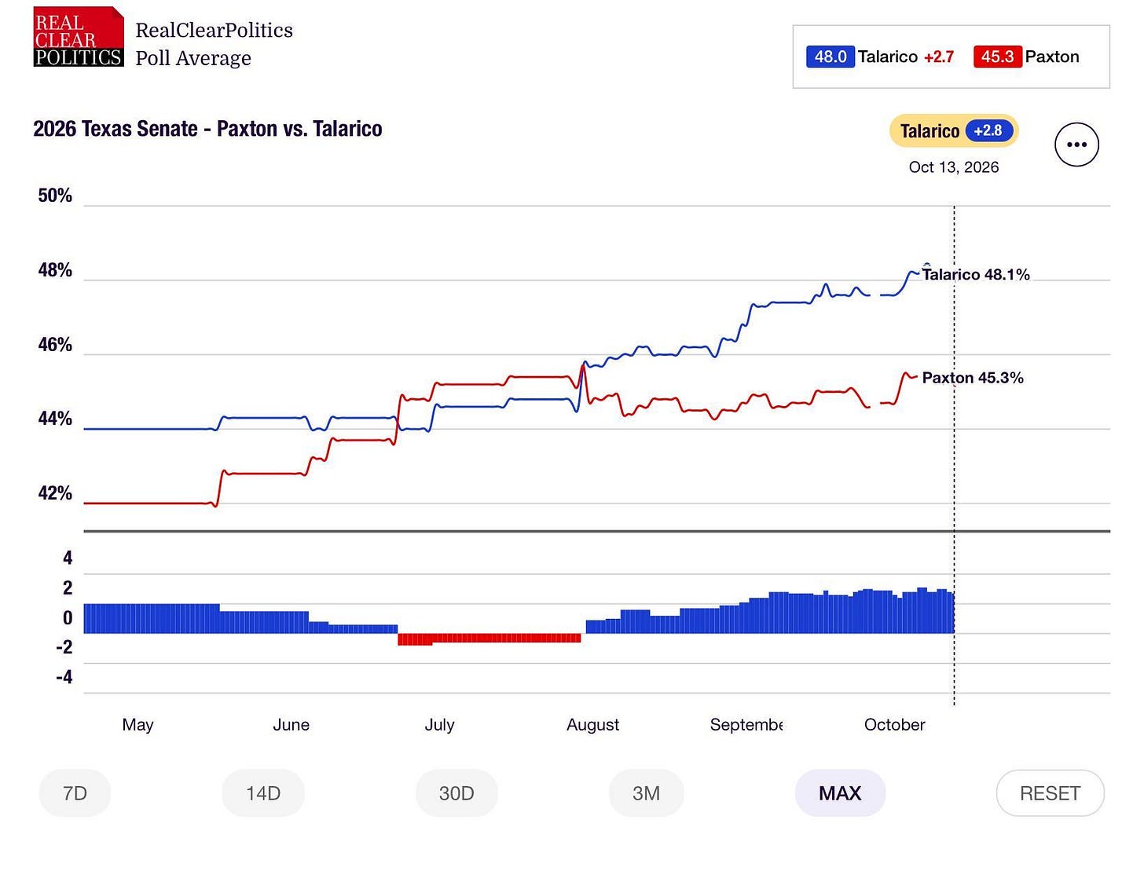Screen dimensions: 1144x886
Task: Click the yellow Talarico +2.8 badge
Action: click(953, 131)
